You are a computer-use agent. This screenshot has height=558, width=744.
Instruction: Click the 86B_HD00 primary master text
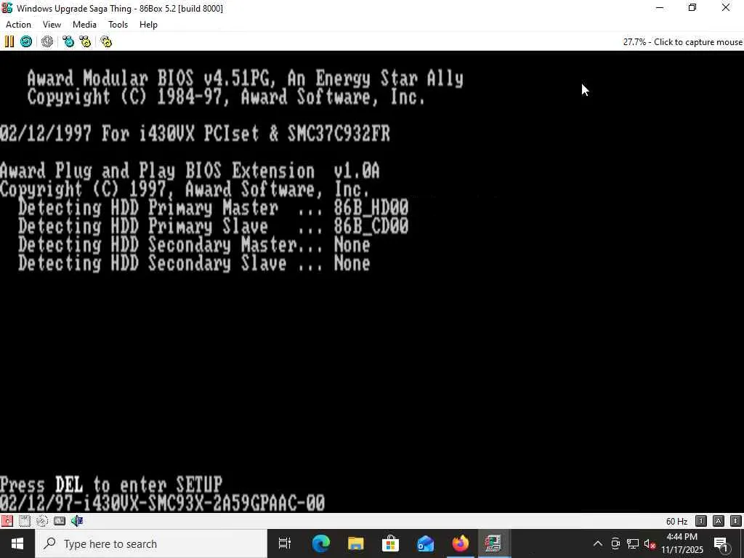coord(371,209)
